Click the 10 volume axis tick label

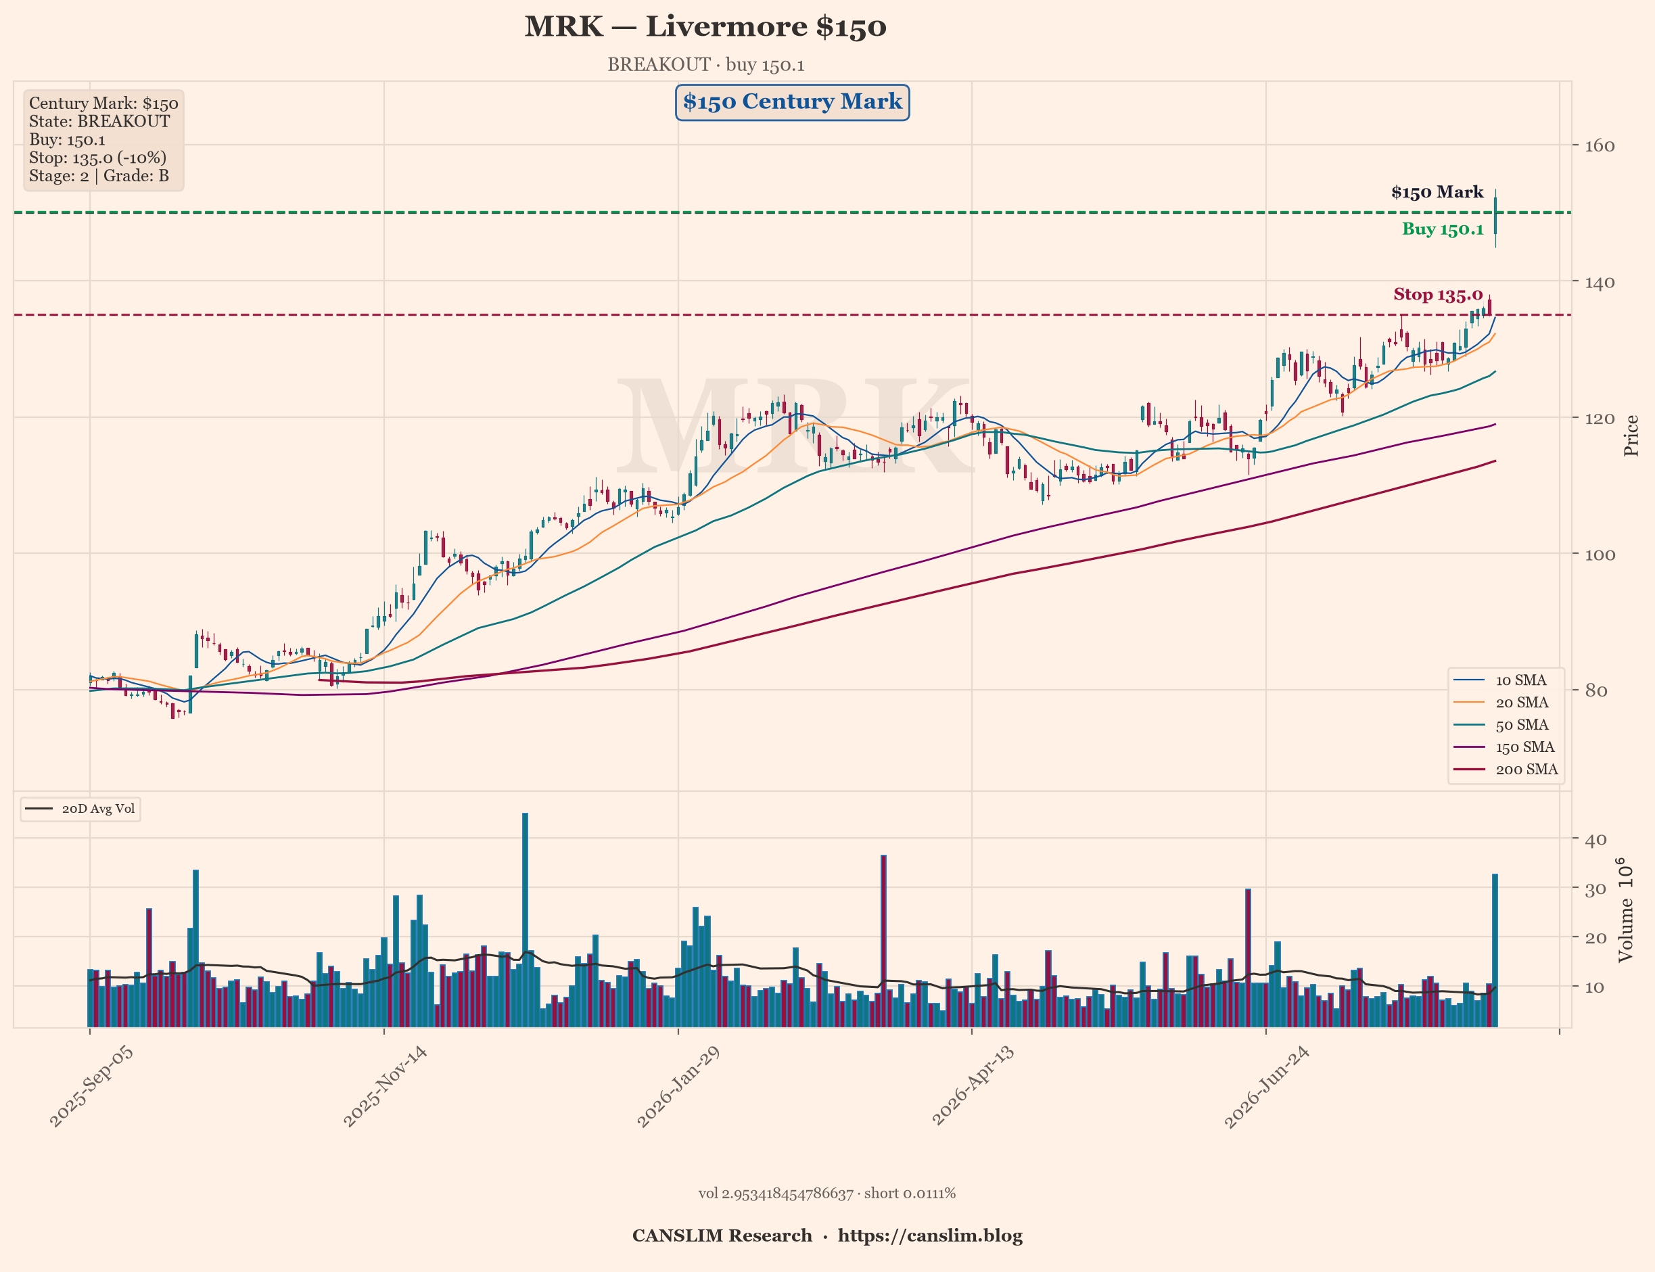[x=1595, y=987]
